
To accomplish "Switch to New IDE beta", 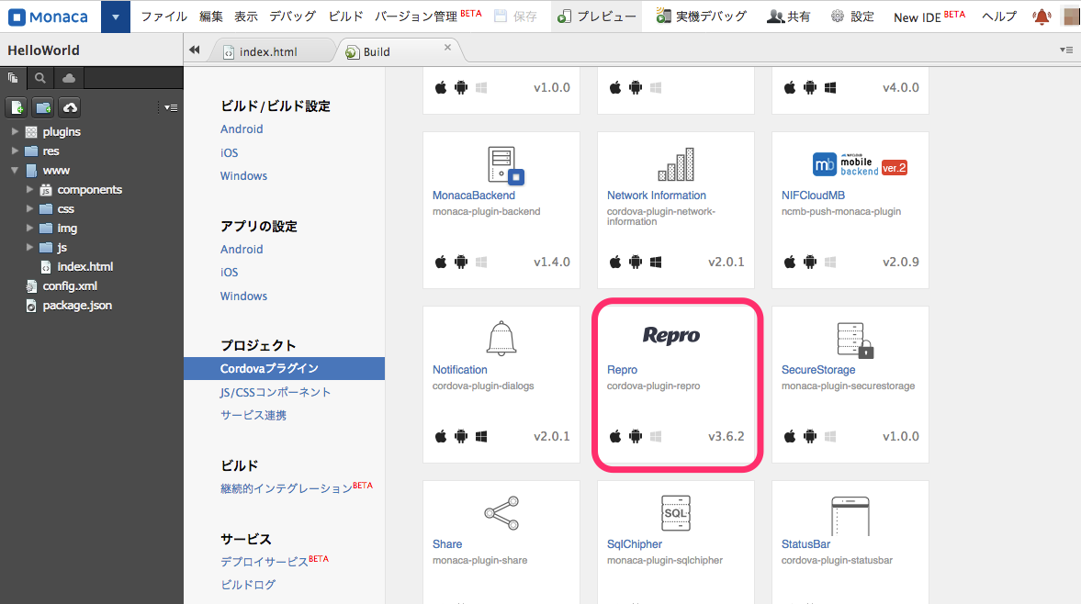I will [x=929, y=17].
